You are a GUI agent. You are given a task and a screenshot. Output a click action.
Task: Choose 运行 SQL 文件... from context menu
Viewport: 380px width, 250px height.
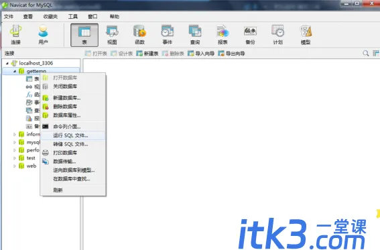(73, 135)
